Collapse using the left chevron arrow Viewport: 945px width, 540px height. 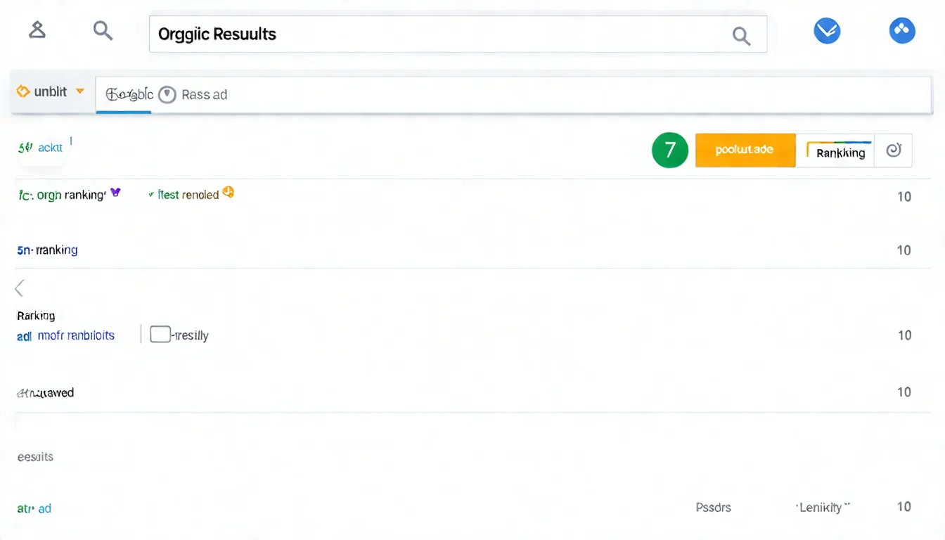[x=20, y=288]
